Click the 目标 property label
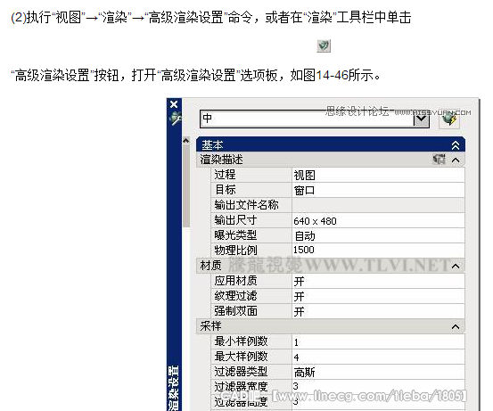This screenshot has height=411, width=493. click(225, 190)
